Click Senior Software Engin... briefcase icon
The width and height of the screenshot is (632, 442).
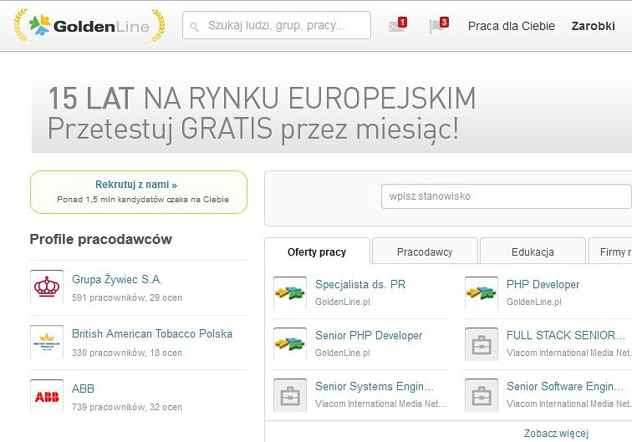coord(482,395)
